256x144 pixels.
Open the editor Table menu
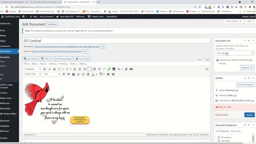pos(83,64)
